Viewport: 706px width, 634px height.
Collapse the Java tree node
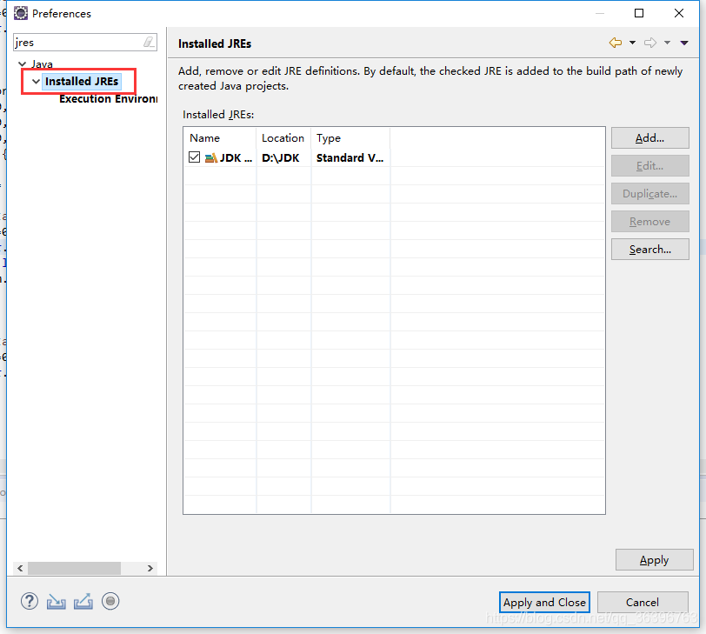(x=22, y=64)
